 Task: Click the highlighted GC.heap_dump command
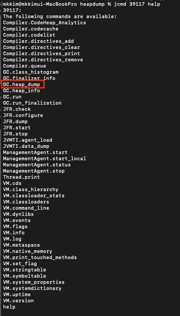[x=22, y=84]
